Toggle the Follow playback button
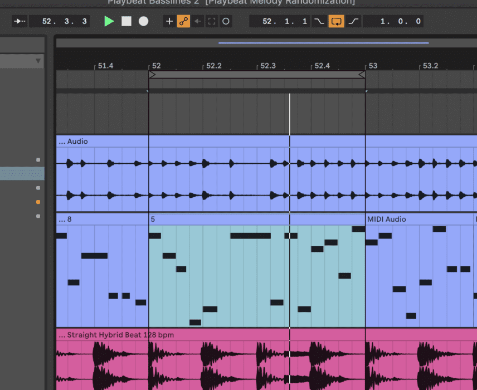The height and width of the screenshot is (390, 477). (20, 21)
